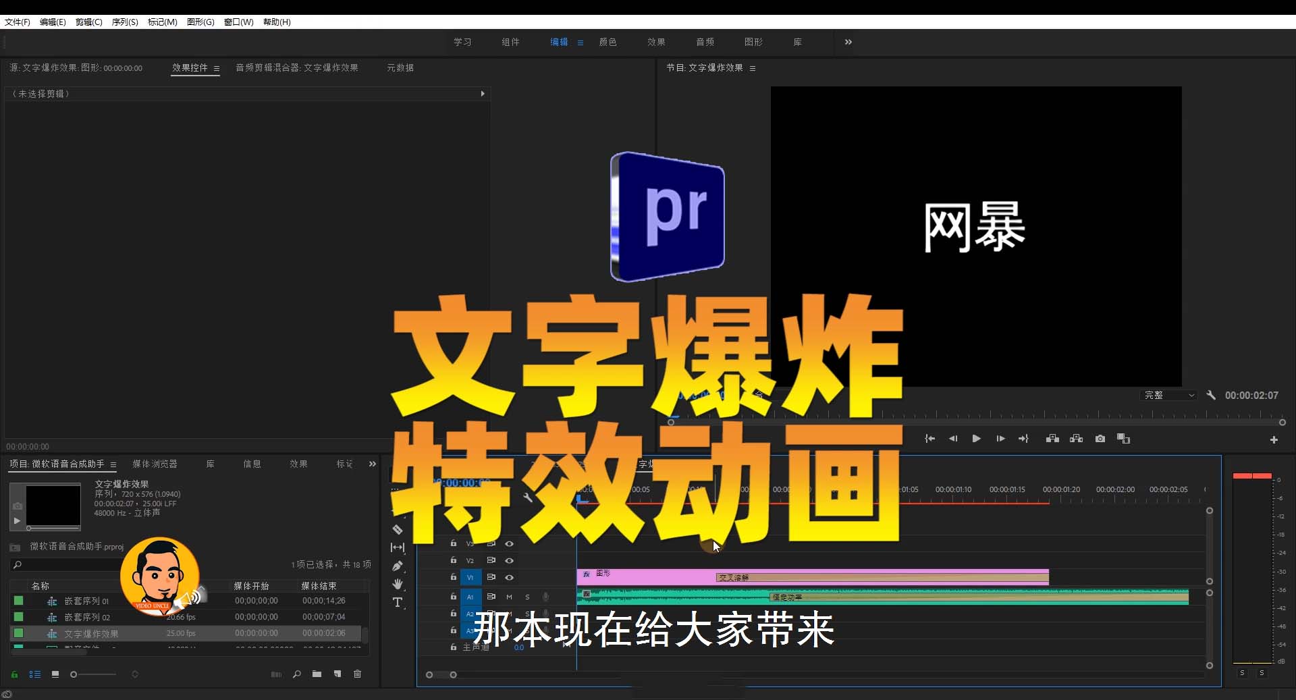The image size is (1296, 700).
Task: Switch the project panel to icon view
Action: tap(55, 674)
